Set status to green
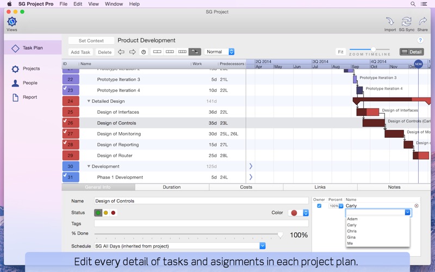This screenshot has width=435, height=272. pyautogui.click(x=98, y=213)
